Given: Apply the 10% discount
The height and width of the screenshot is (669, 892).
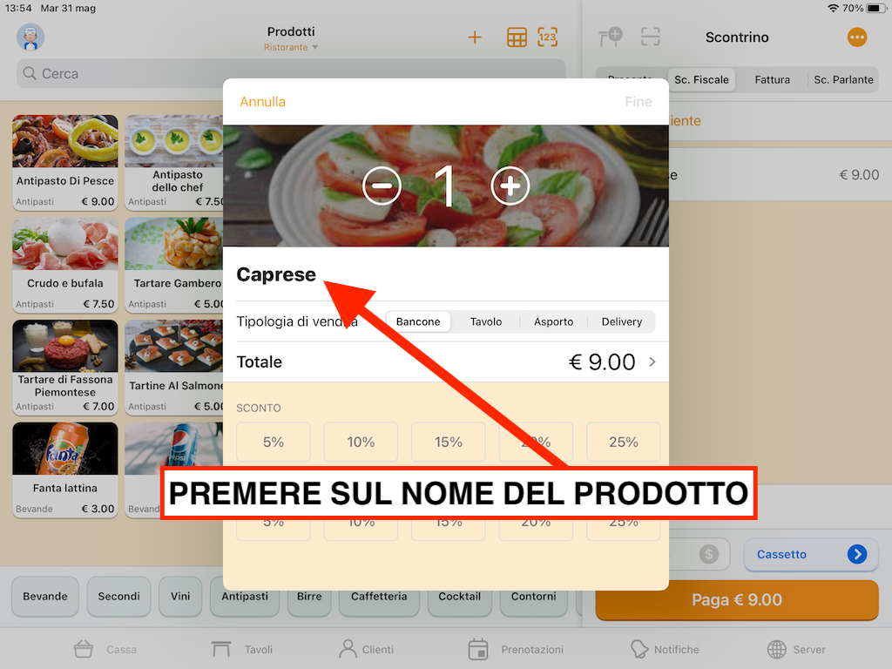Looking at the screenshot, I should point(361,442).
